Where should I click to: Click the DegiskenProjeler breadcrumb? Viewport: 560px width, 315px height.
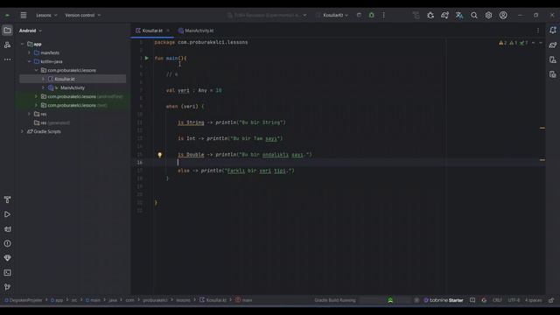[24, 300]
